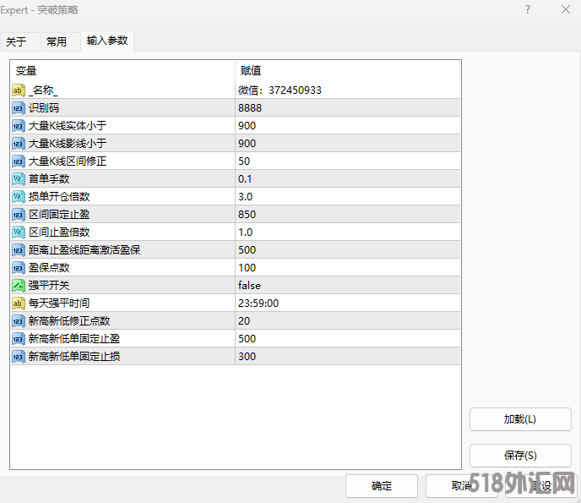Click the string icon beside _名称_
The width and height of the screenshot is (581, 503).
pyautogui.click(x=19, y=90)
